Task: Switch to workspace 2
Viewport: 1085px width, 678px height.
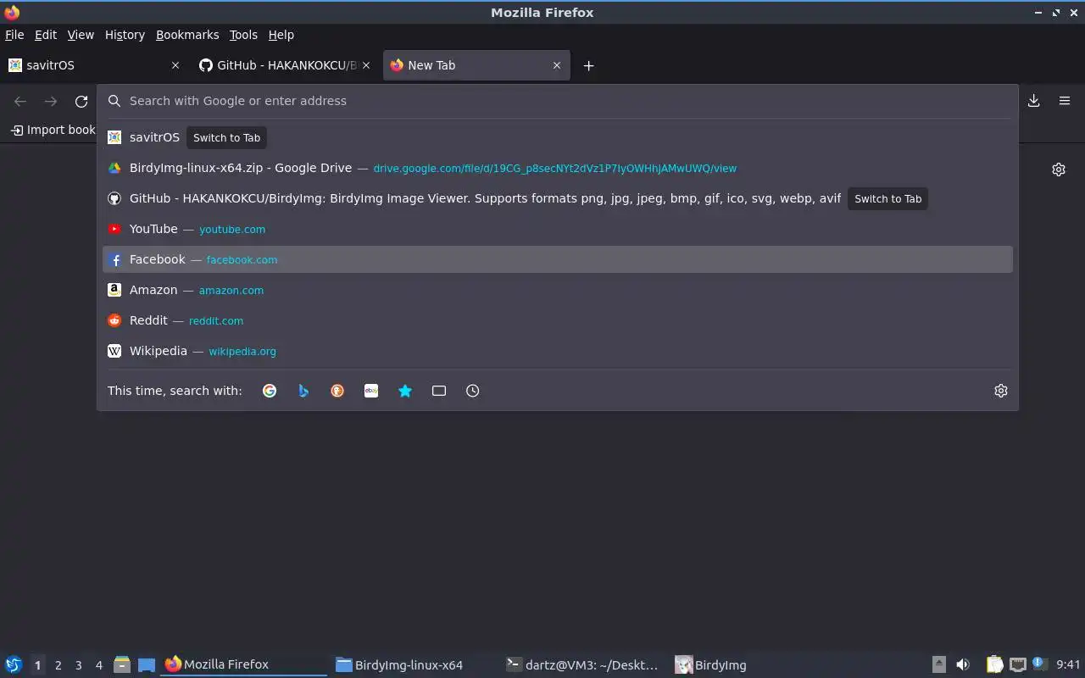Action: (x=58, y=665)
